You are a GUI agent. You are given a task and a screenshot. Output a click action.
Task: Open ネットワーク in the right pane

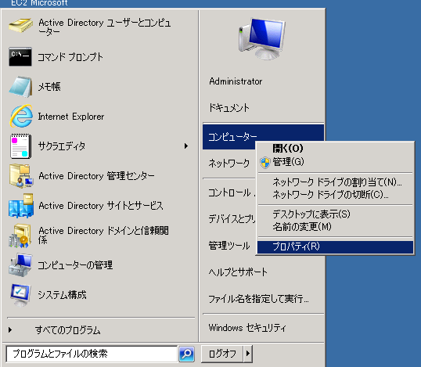click(x=229, y=163)
